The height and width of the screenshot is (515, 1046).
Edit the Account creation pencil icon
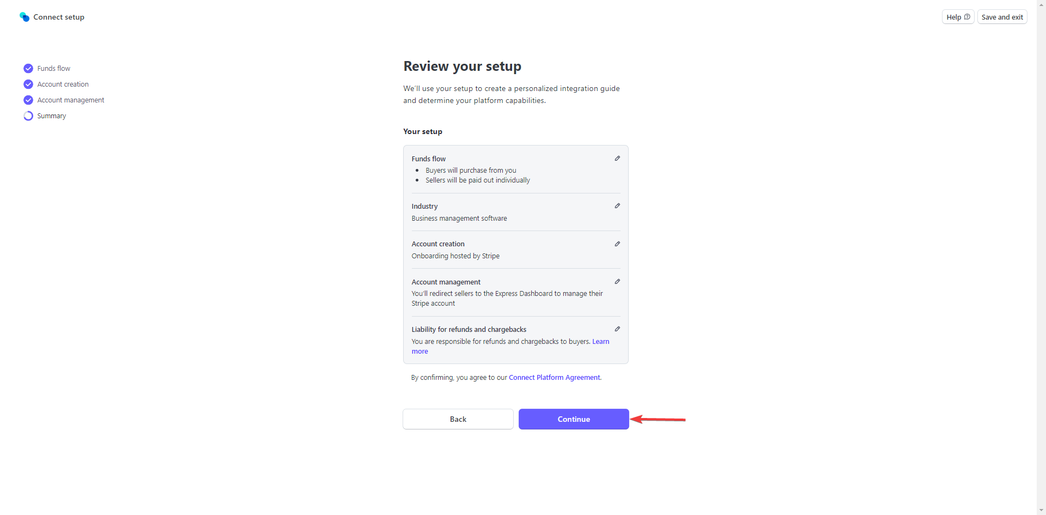coord(617,244)
